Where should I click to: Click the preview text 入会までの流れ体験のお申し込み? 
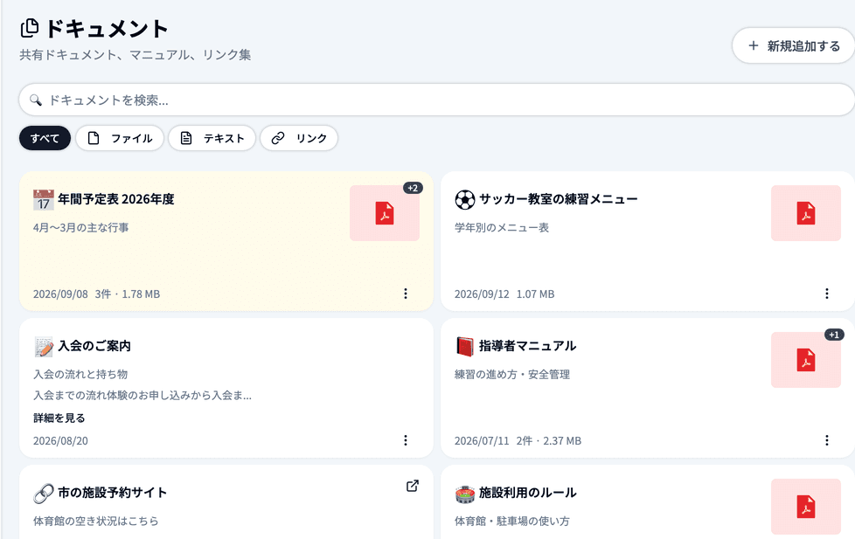[142, 396]
